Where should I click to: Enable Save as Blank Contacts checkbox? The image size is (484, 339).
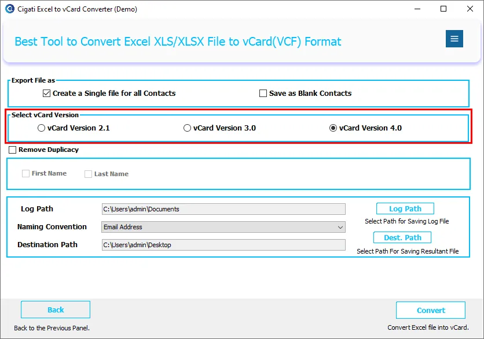click(263, 94)
